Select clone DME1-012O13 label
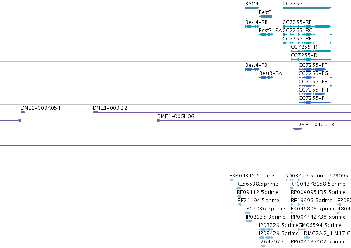Image resolution: width=351 pixels, height=248 pixels. tap(316, 125)
